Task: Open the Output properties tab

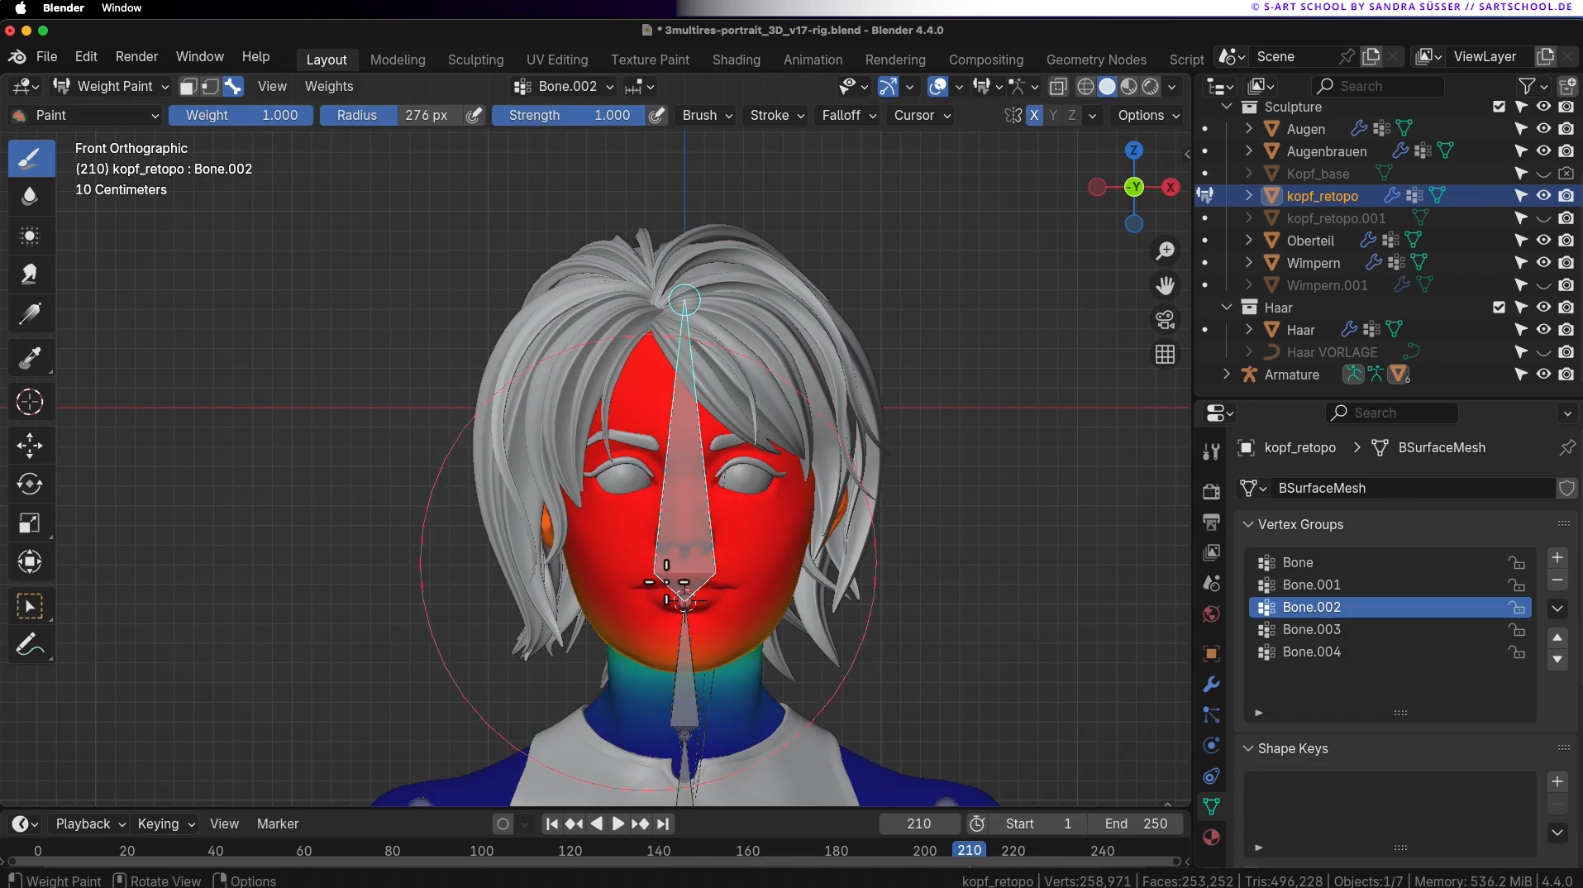Action: tap(1212, 522)
